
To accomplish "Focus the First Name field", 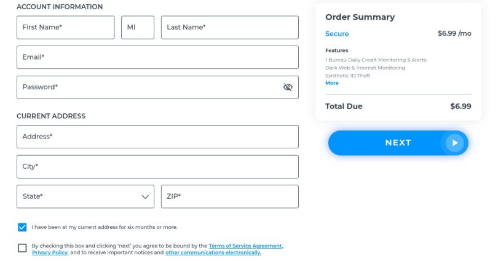I will coord(65,28).
